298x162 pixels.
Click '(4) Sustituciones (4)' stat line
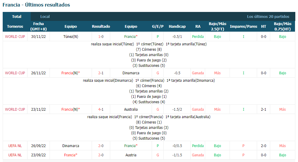tap(149, 102)
